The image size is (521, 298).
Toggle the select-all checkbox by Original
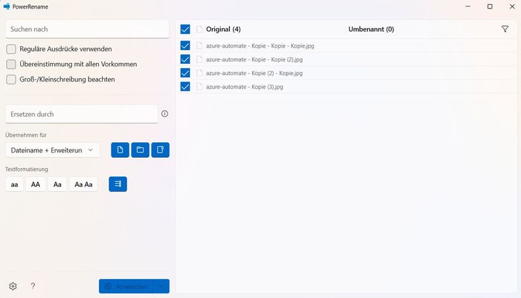tap(185, 29)
